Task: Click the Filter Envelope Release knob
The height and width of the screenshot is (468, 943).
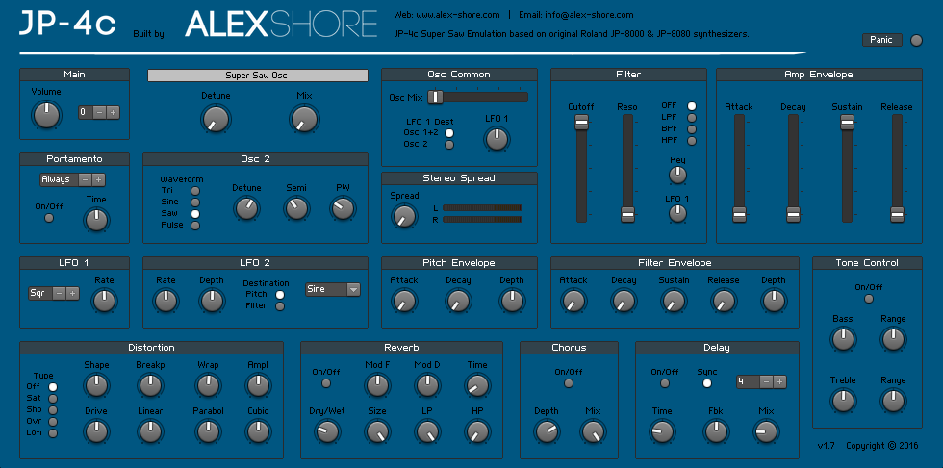Action: [724, 301]
